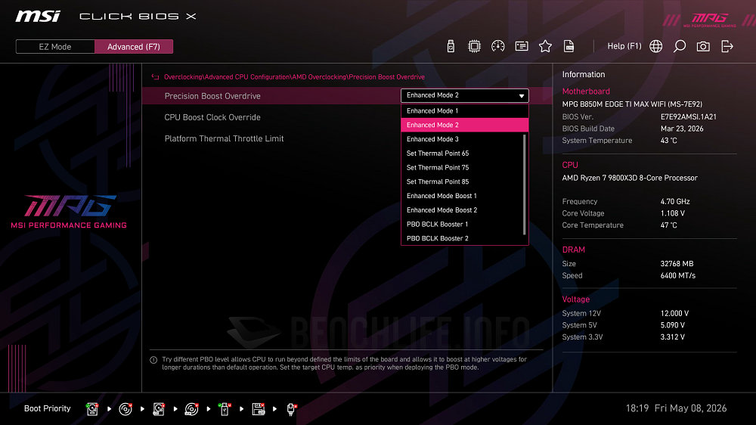Take a screenshot with the camera icon
756x425 pixels.
click(703, 46)
